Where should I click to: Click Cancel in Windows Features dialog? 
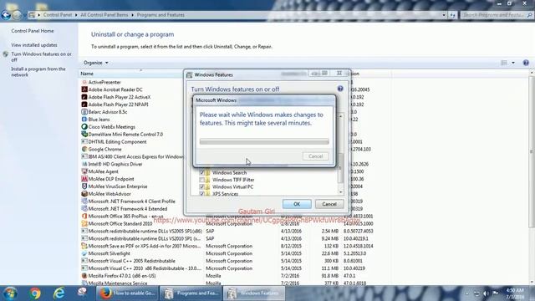(x=329, y=204)
